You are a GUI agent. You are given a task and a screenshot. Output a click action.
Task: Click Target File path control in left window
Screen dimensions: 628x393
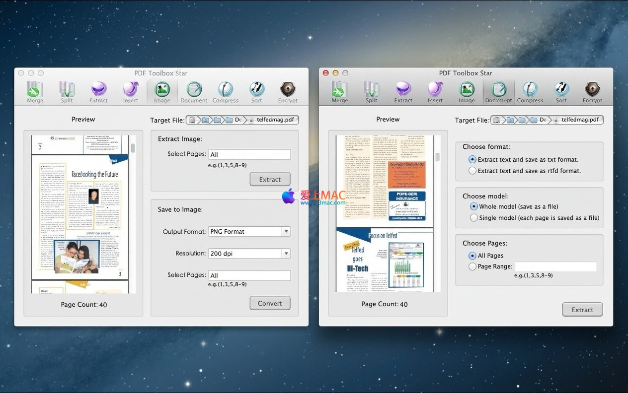[x=242, y=120]
